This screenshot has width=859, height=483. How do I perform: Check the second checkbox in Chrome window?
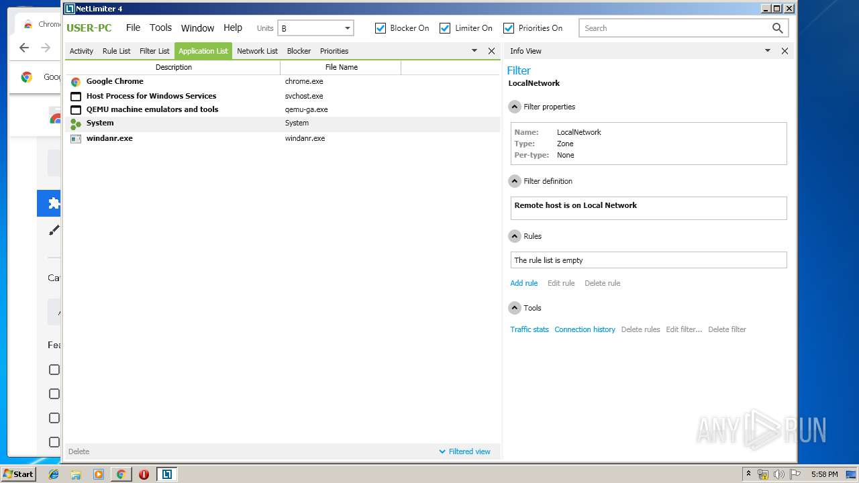(54, 394)
